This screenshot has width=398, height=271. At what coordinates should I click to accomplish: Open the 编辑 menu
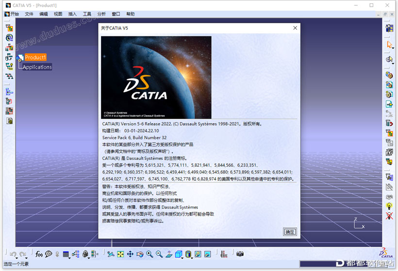43,14
